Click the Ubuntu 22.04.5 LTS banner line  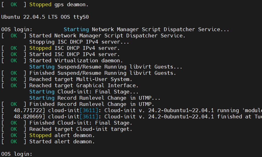click(45, 17)
